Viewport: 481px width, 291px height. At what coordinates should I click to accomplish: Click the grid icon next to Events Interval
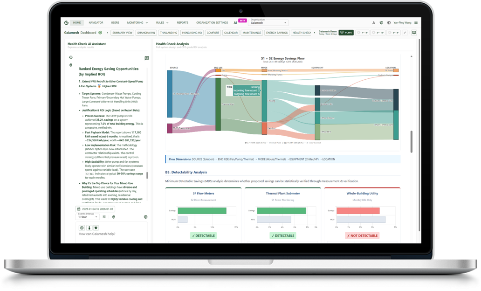(x=104, y=217)
